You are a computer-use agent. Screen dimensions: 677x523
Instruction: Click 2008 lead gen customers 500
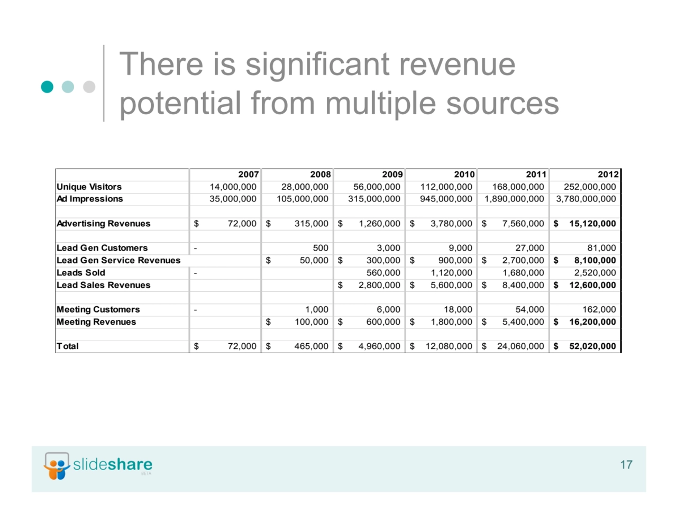pos(321,248)
